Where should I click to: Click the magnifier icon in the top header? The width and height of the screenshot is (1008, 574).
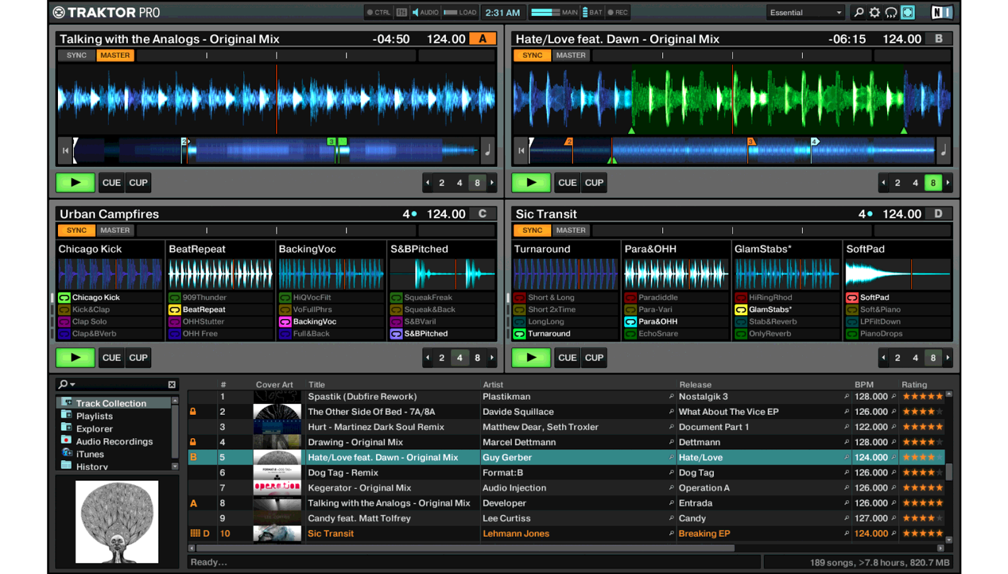point(859,13)
